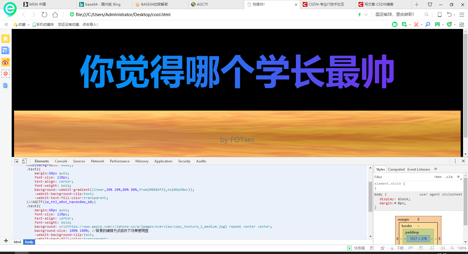
Task: Switch to the MSN 中国 browser tab
Action: (x=48, y=4)
